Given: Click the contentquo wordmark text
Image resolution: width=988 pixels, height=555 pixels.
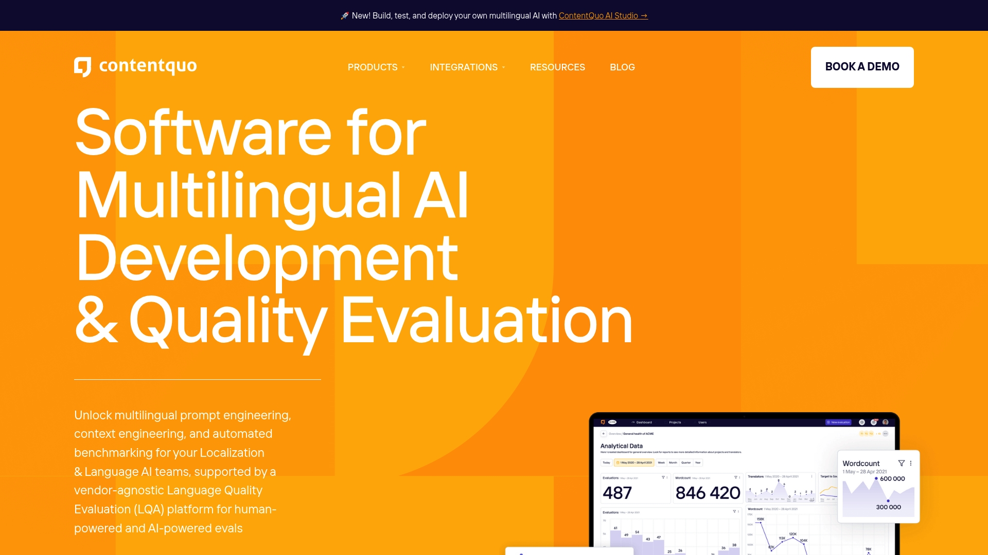Looking at the screenshot, I should [x=148, y=66].
